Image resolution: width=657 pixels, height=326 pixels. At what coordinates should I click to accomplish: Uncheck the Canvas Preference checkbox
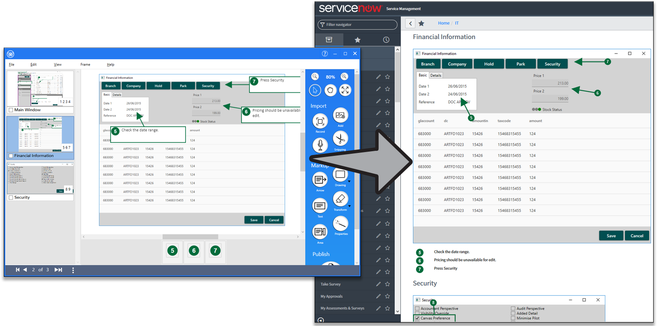[417, 318]
